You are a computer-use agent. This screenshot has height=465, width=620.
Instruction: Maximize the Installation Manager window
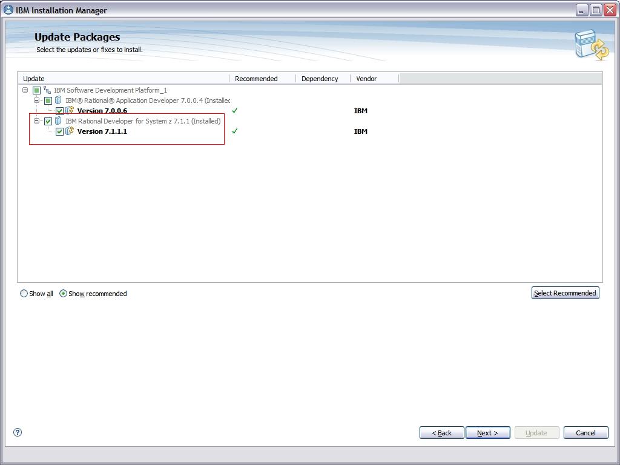coord(596,10)
